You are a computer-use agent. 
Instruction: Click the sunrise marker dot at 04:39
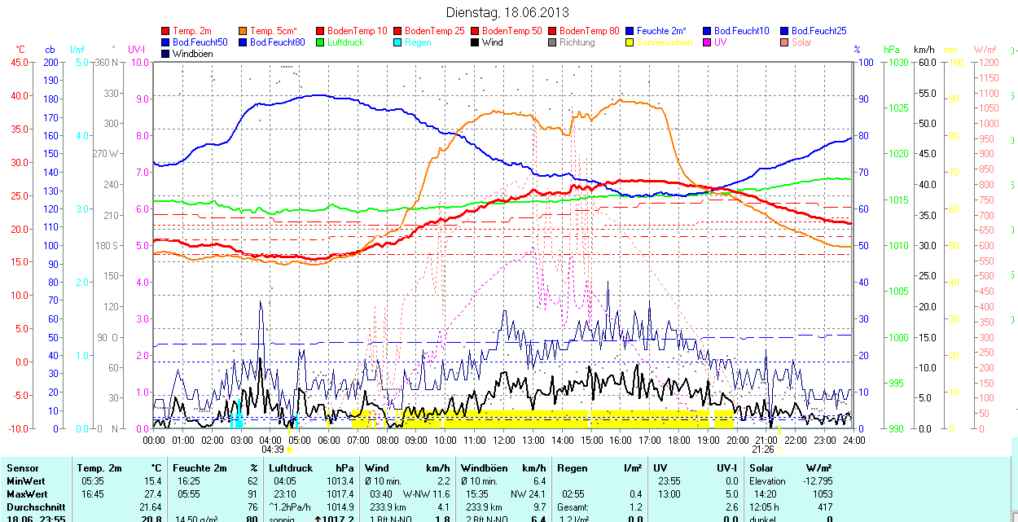[x=289, y=449]
